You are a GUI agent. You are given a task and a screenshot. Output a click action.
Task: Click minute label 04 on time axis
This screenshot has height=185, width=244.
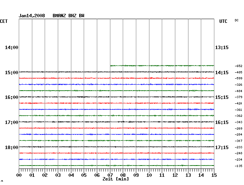click(x=71, y=175)
